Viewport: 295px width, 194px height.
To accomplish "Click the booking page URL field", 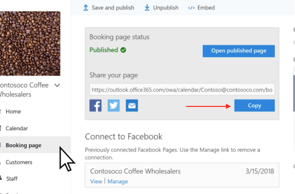I will [x=182, y=90].
